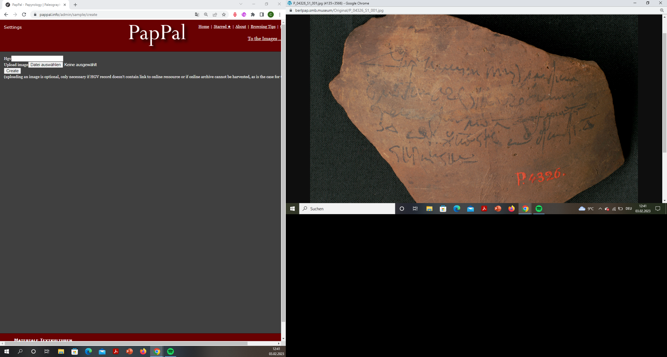This screenshot has width=667, height=357.
Task: Click the browser back arrow in PapPal window
Action: (6, 15)
